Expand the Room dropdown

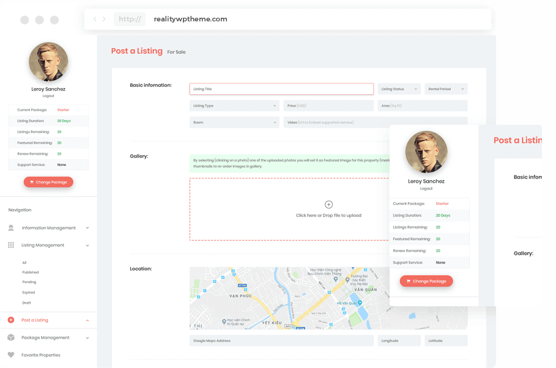tap(234, 122)
